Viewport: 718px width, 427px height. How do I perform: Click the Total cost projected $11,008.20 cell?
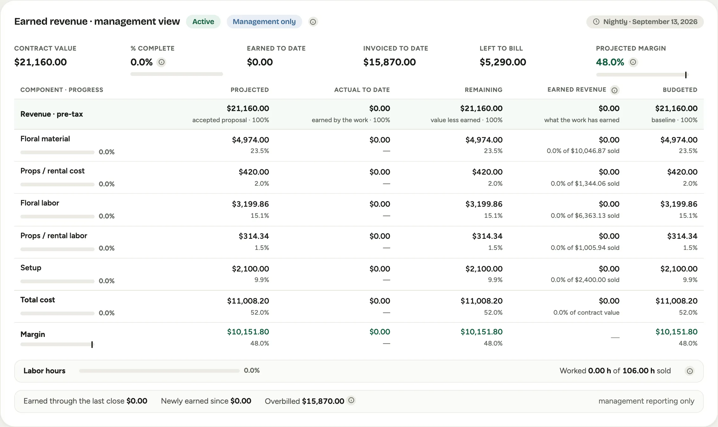click(x=248, y=301)
